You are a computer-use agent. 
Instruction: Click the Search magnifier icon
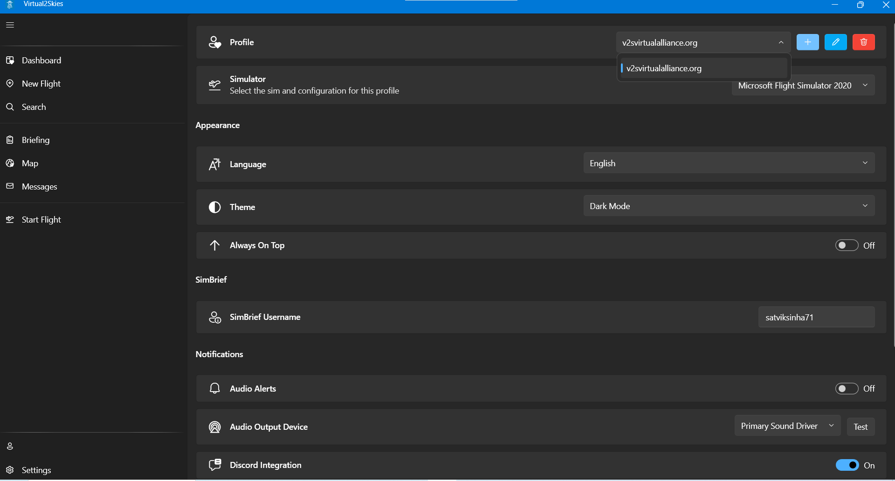(x=10, y=107)
